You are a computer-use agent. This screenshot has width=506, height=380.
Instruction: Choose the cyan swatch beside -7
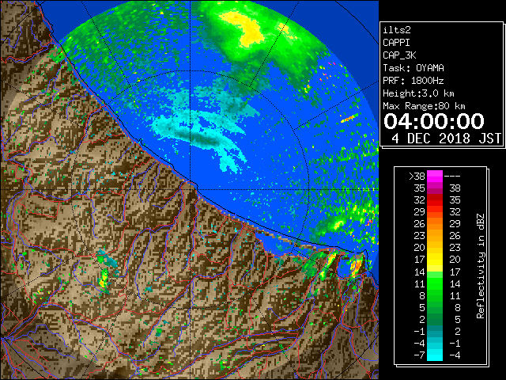coord(435,355)
